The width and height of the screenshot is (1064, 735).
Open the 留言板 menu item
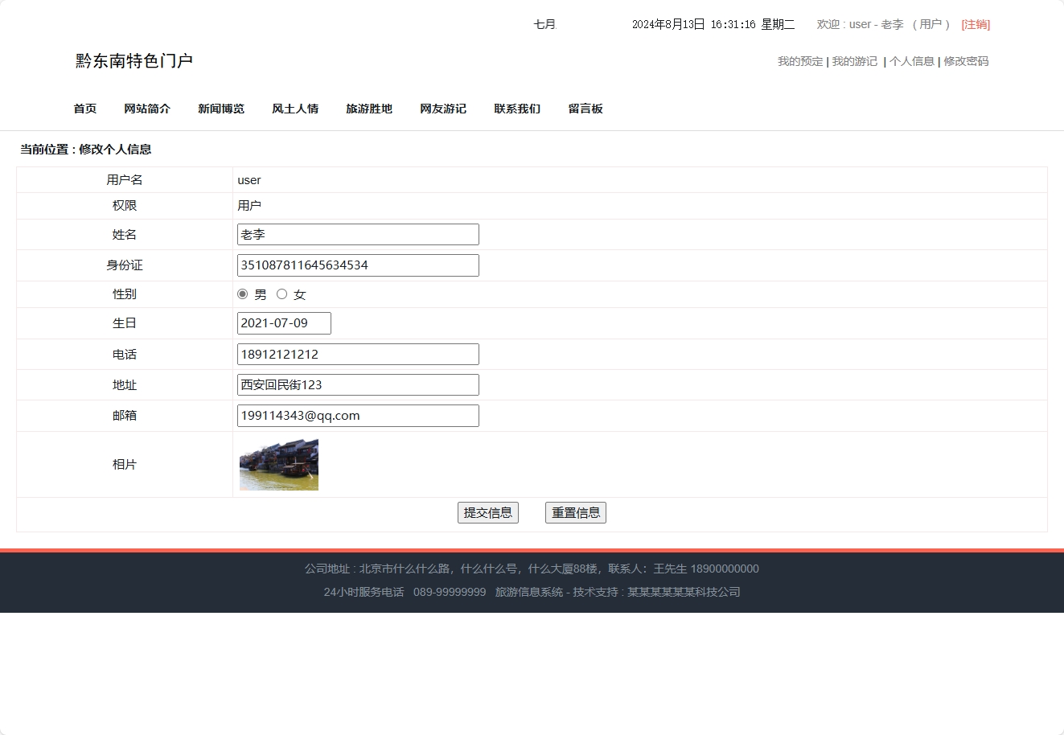click(586, 109)
